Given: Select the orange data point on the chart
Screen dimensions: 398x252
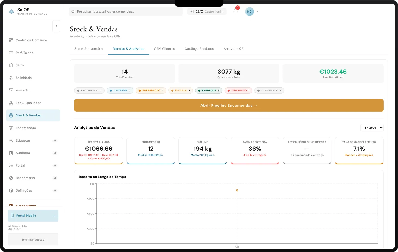Looking at the screenshot, I should 237,190.
